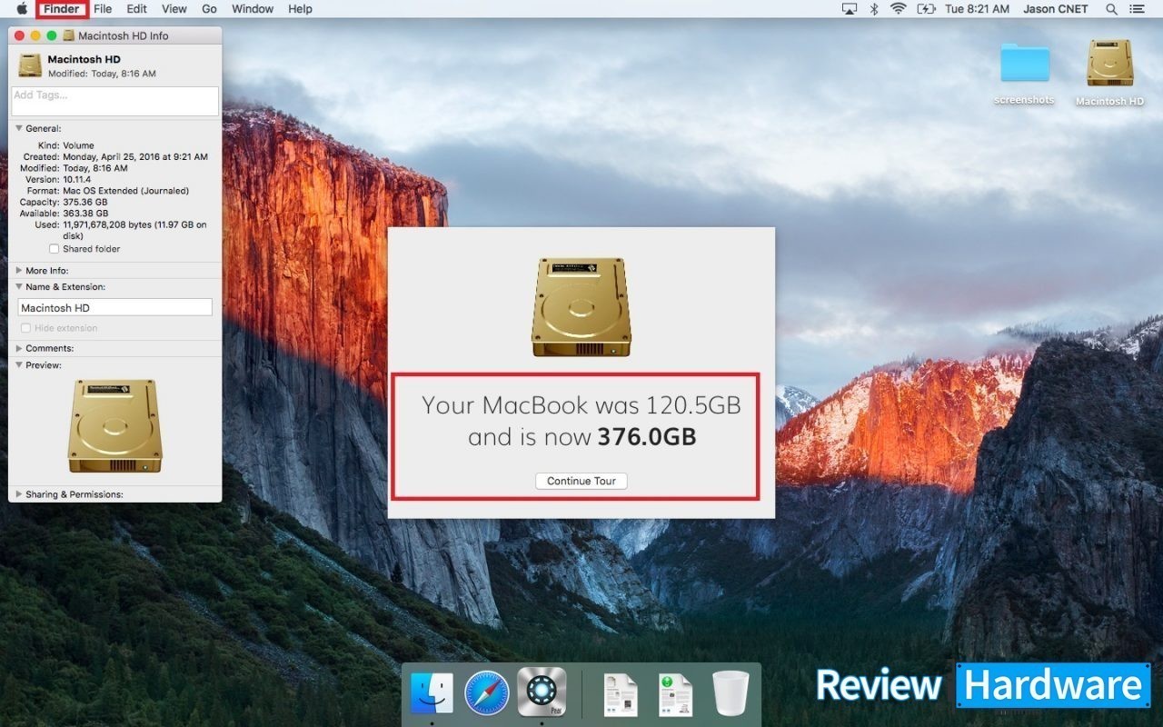Image resolution: width=1163 pixels, height=727 pixels.
Task: Open the Finder menu
Action: [62, 9]
